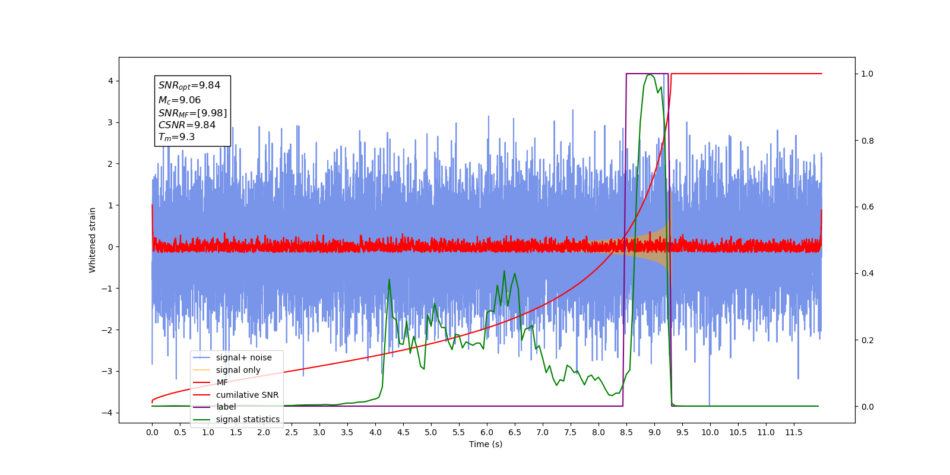Click the 11.5 tick on time axis
This screenshot has height=475, width=950.
(x=794, y=432)
